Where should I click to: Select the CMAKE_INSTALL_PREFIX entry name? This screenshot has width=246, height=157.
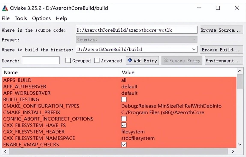click(x=32, y=113)
